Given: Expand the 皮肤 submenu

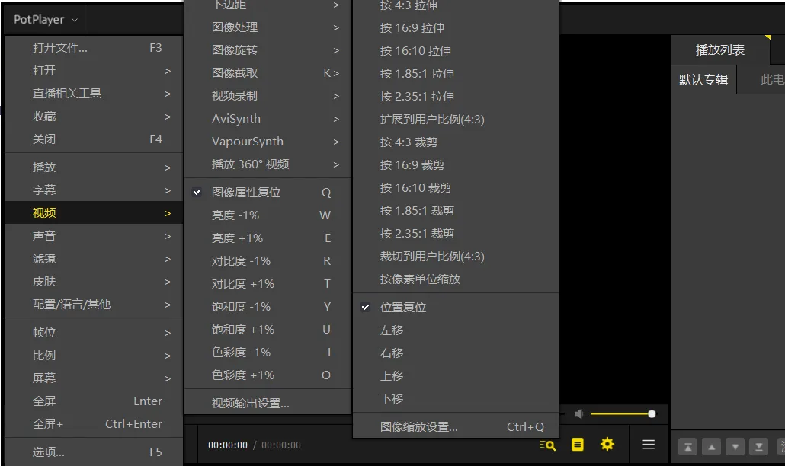Looking at the screenshot, I should pos(94,282).
